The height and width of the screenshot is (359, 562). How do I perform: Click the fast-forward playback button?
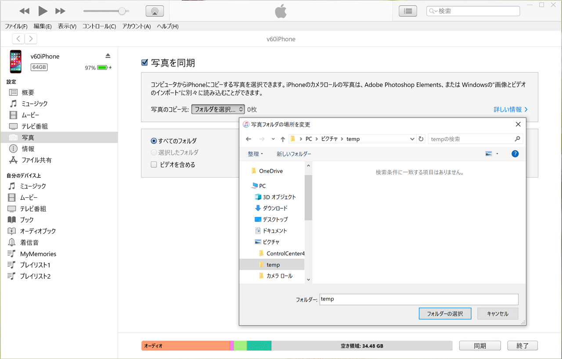tap(61, 11)
